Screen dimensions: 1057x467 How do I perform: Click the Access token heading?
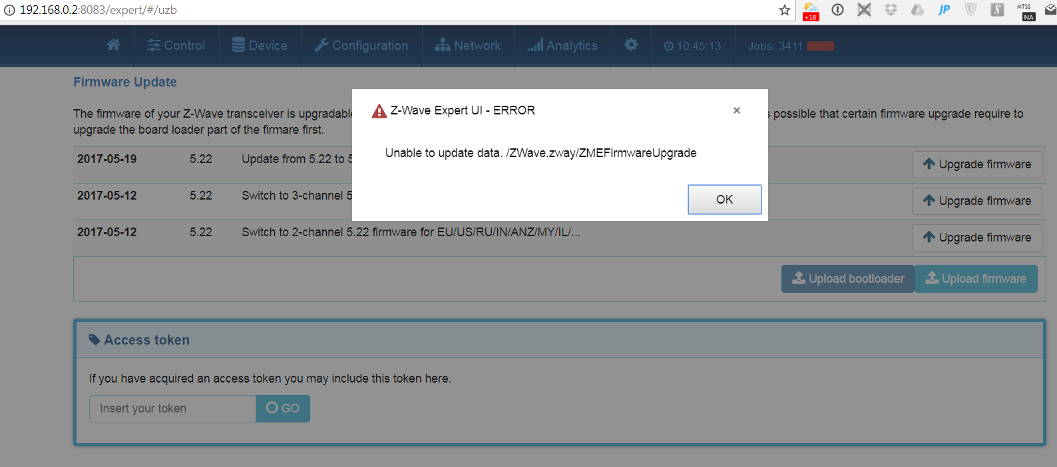(146, 340)
